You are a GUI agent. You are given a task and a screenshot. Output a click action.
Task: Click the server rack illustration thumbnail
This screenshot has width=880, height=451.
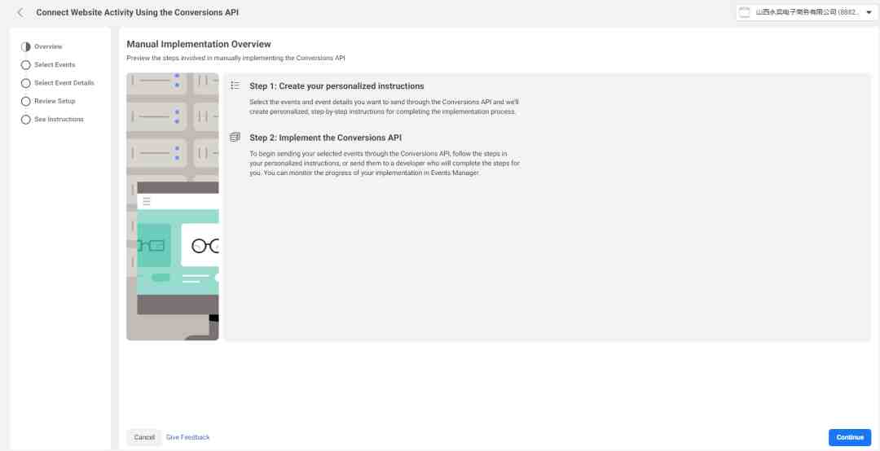[x=173, y=207]
